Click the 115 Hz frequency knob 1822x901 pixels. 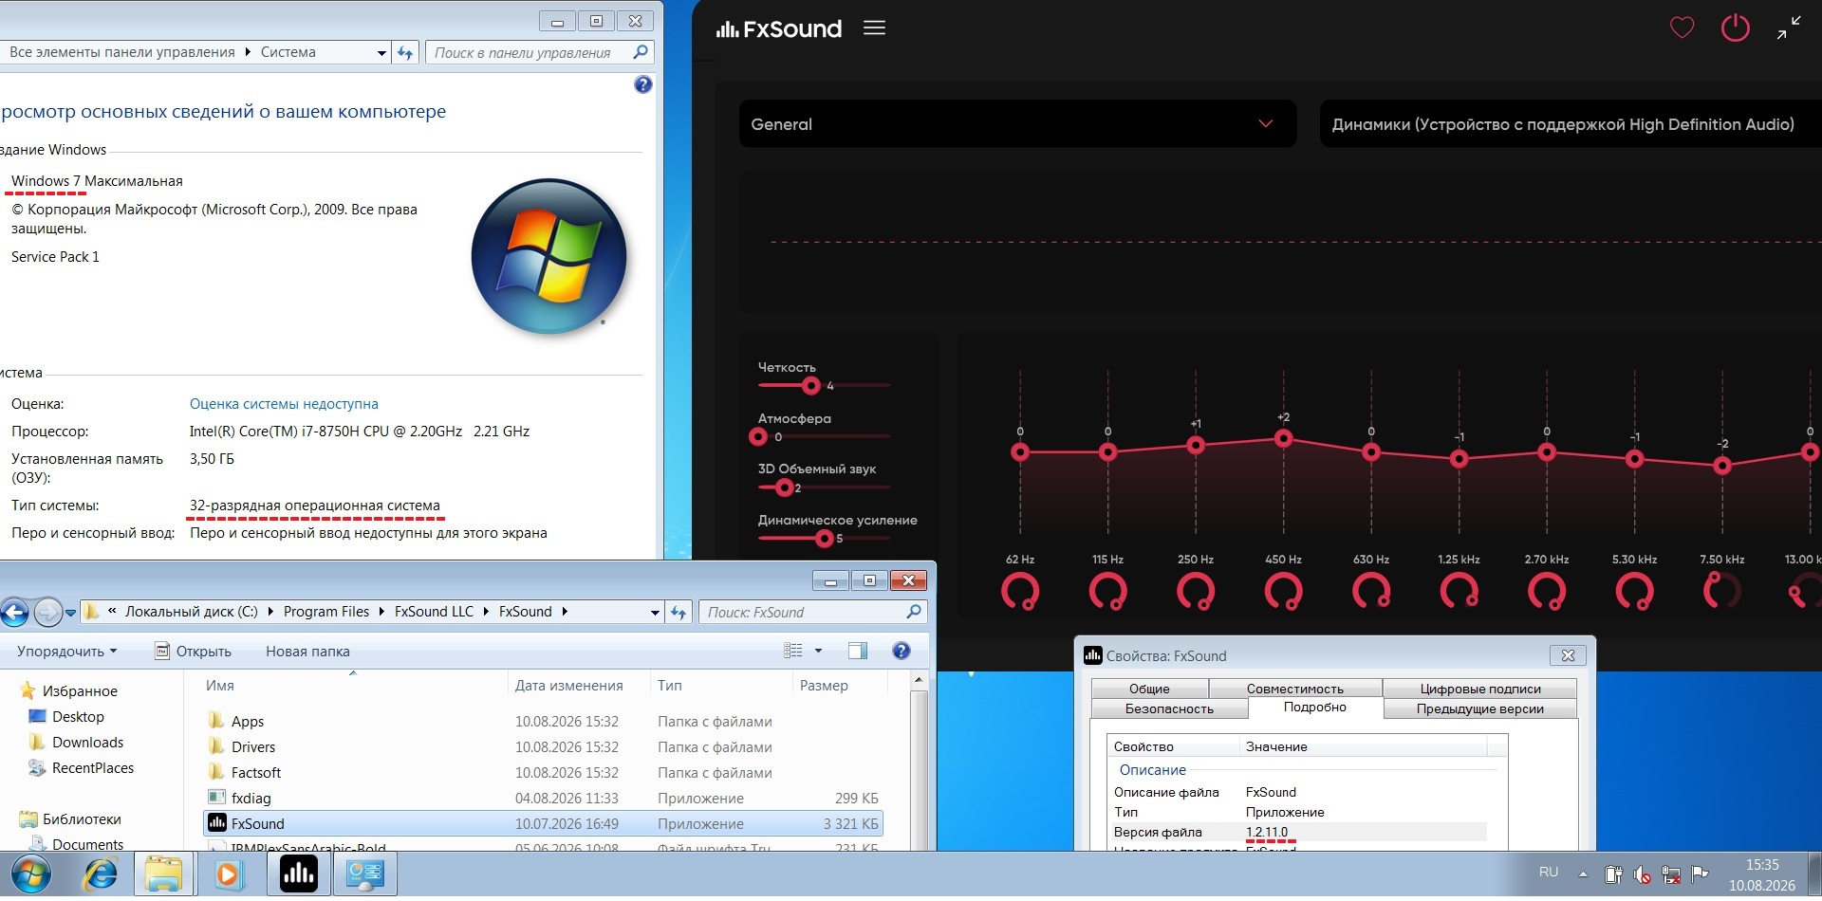(x=1107, y=591)
